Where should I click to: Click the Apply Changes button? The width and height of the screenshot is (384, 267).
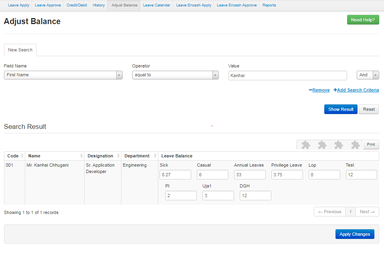(355, 234)
